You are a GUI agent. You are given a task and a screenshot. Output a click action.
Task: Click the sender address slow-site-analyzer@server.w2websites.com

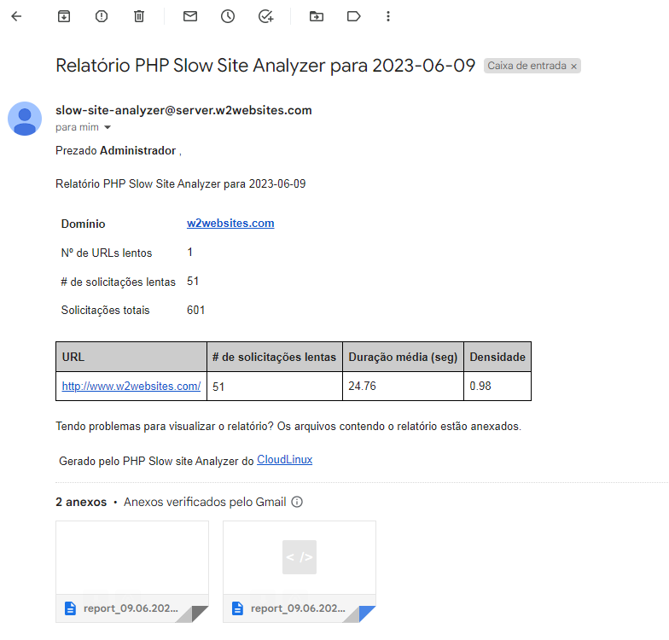184,111
